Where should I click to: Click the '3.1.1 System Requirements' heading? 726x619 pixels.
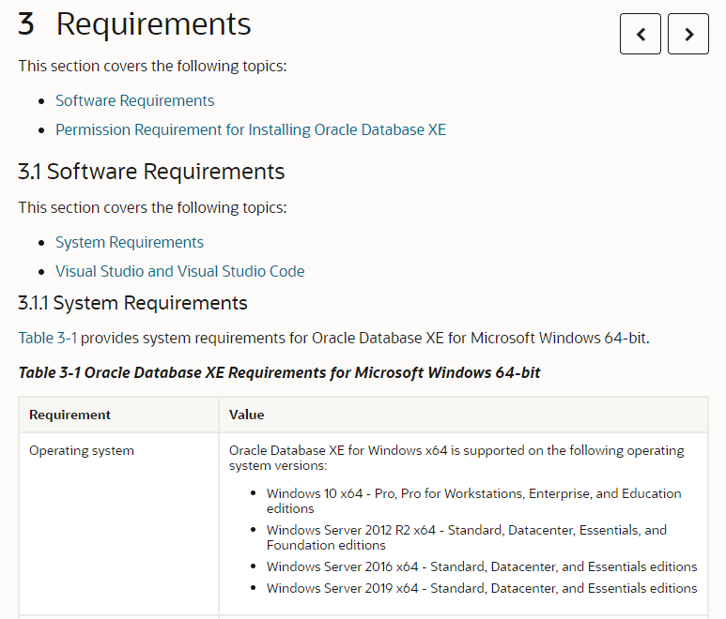(132, 303)
